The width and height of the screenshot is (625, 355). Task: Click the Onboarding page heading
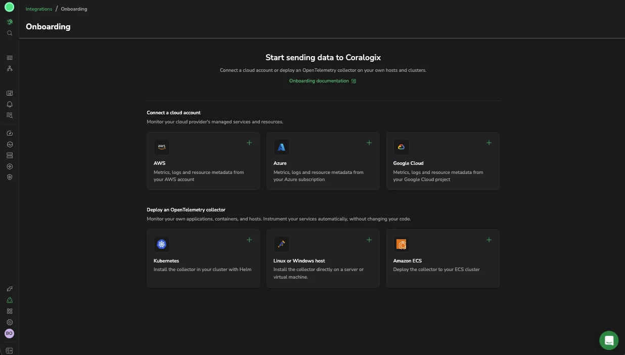tap(48, 27)
